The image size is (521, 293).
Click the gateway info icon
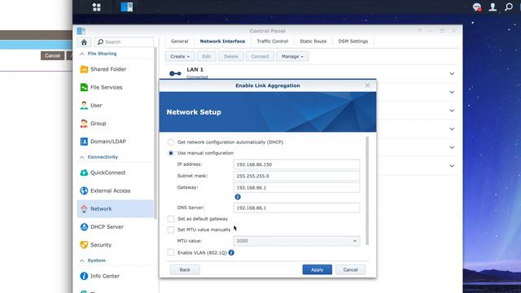238,197
